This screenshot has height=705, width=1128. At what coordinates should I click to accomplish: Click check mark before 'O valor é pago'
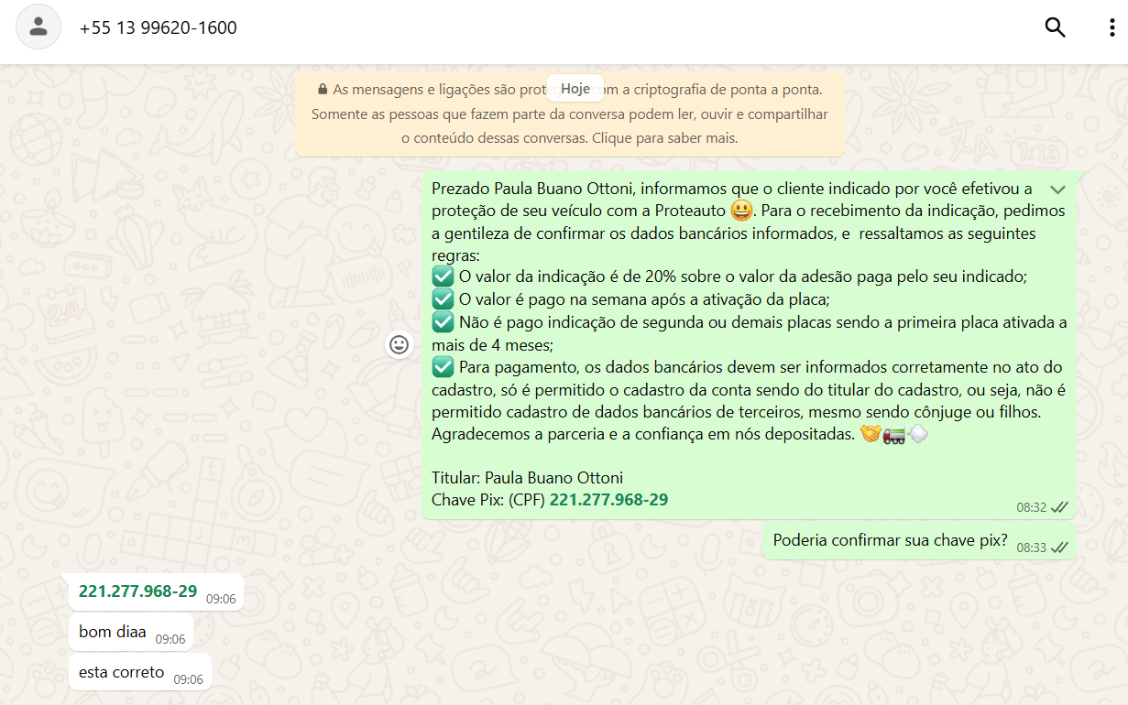pos(443,299)
